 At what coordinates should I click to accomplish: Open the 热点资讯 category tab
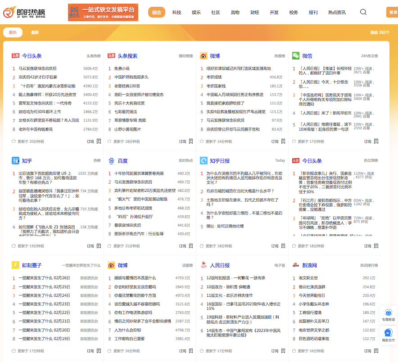point(337,13)
